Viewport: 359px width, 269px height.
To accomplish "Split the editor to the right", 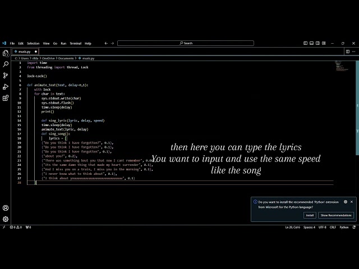I will tap(348, 52).
